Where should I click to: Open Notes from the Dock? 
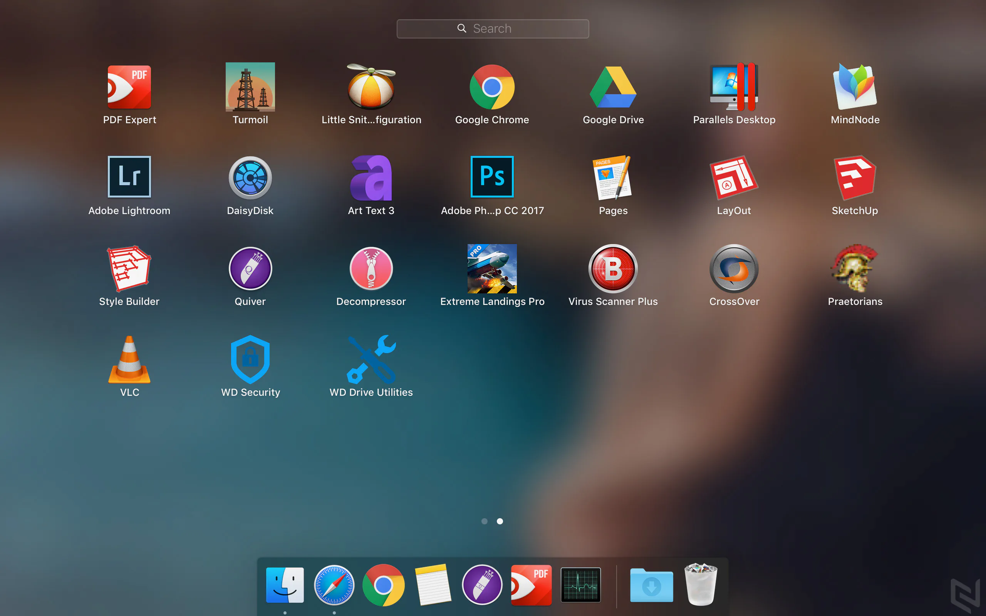point(433,585)
